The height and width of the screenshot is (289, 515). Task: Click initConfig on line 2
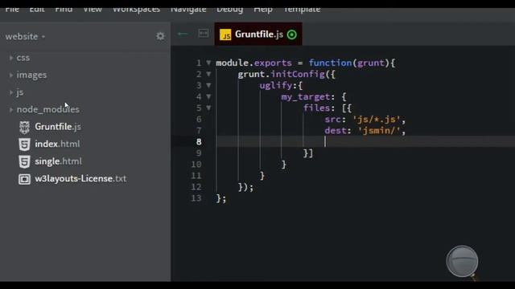pyautogui.click(x=298, y=74)
